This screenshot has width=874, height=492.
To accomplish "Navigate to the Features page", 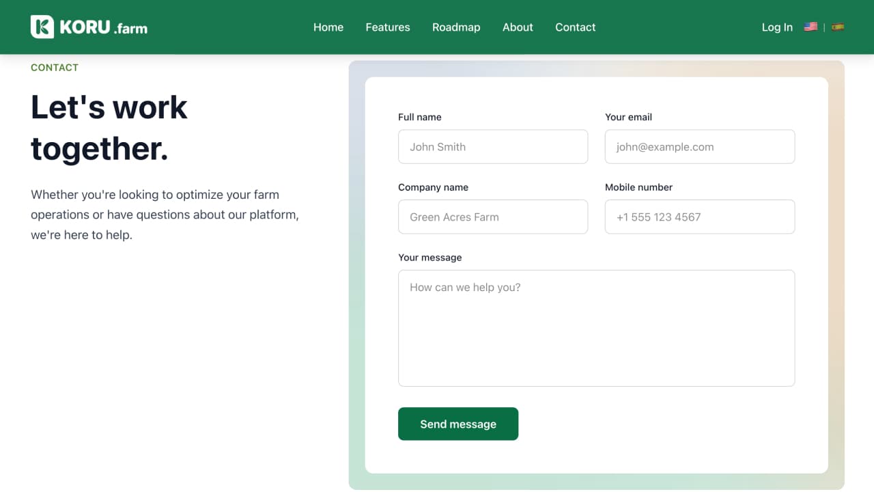I will pyautogui.click(x=387, y=27).
